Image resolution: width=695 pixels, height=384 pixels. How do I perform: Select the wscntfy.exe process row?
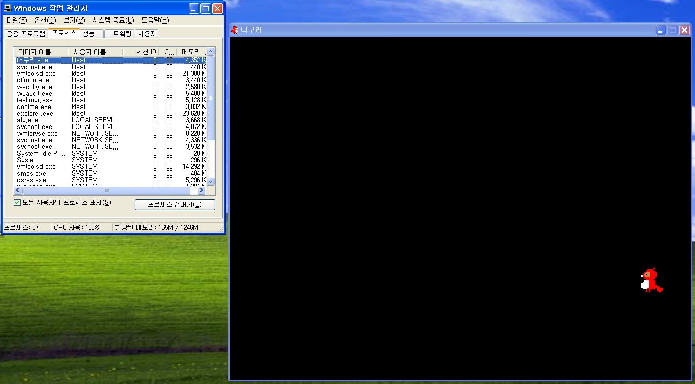click(110, 87)
